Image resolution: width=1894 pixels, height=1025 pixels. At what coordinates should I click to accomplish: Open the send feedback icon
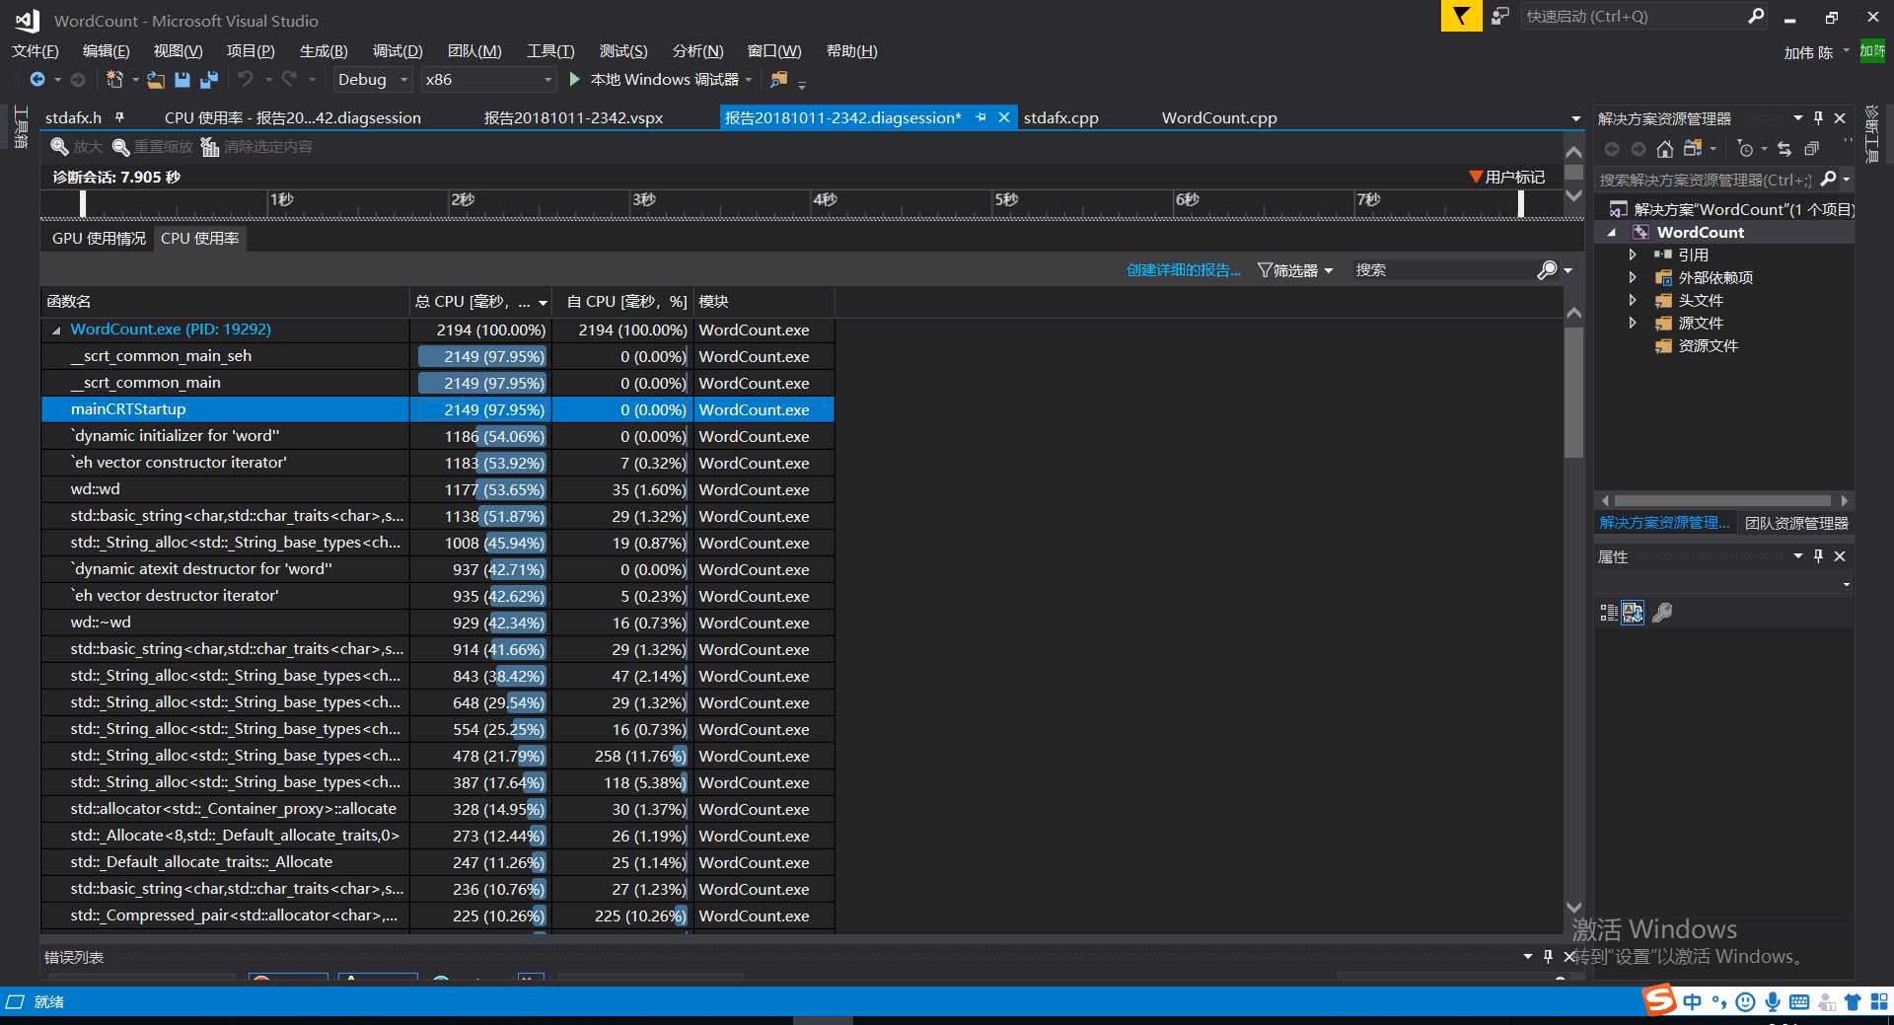(x=1500, y=17)
